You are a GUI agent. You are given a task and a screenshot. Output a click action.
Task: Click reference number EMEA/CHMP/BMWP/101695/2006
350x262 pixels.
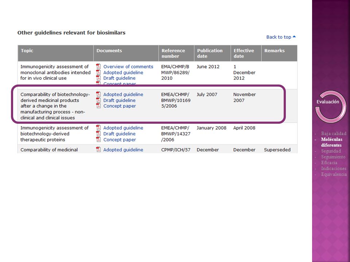tap(176, 100)
